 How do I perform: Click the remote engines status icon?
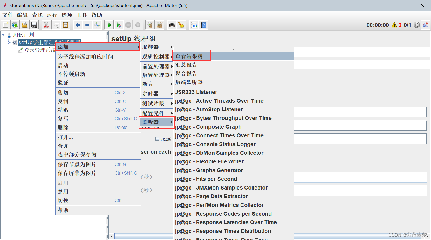417,25
